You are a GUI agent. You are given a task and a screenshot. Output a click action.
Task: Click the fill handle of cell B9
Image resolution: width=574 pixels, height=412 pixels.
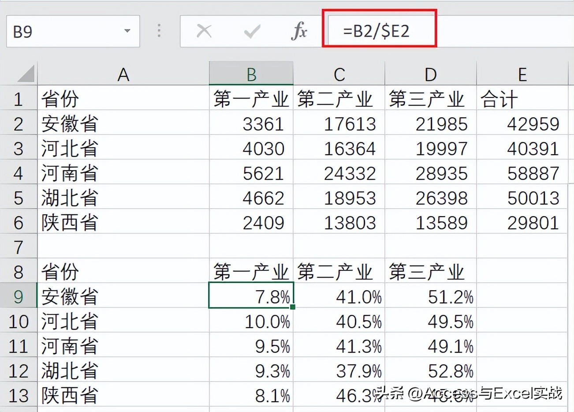[293, 308]
